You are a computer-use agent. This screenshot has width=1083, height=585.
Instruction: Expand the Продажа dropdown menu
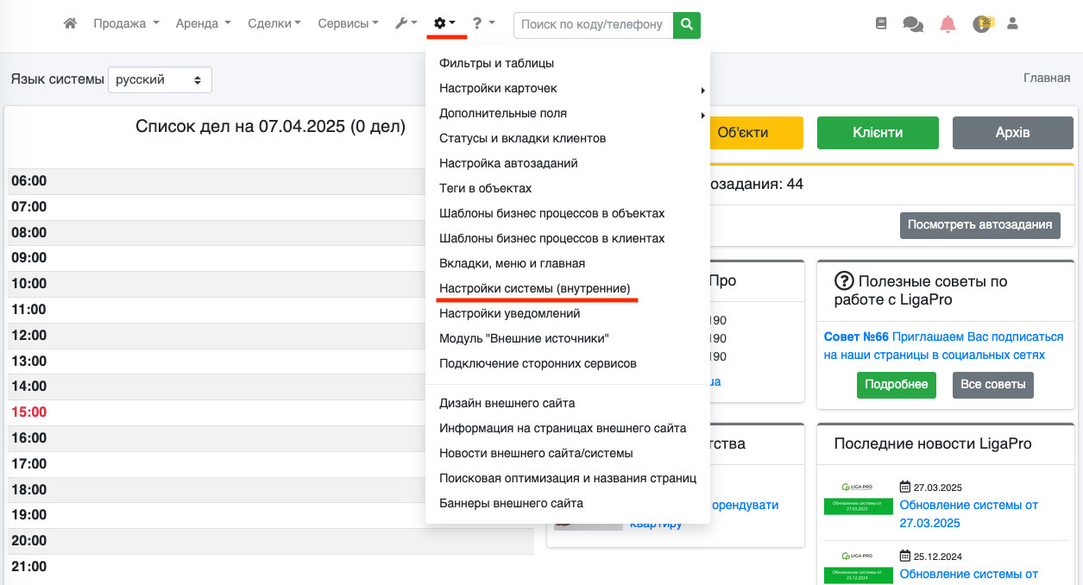pos(126,24)
